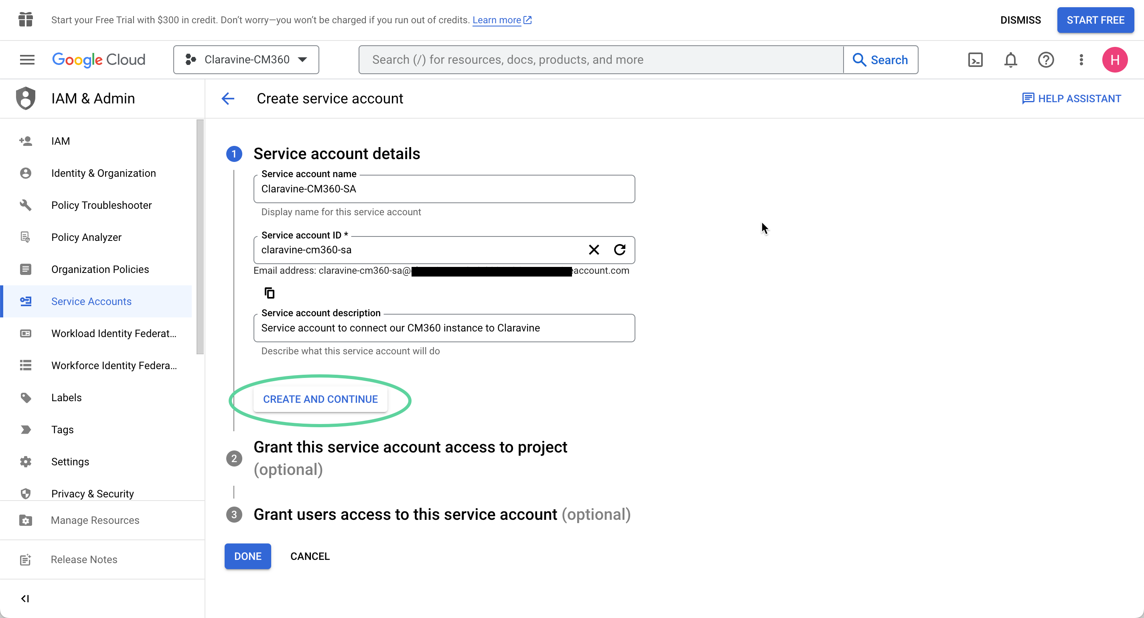Viewport: 1144px width, 618px height.
Task: Open the help icon in the top bar
Action: point(1046,59)
